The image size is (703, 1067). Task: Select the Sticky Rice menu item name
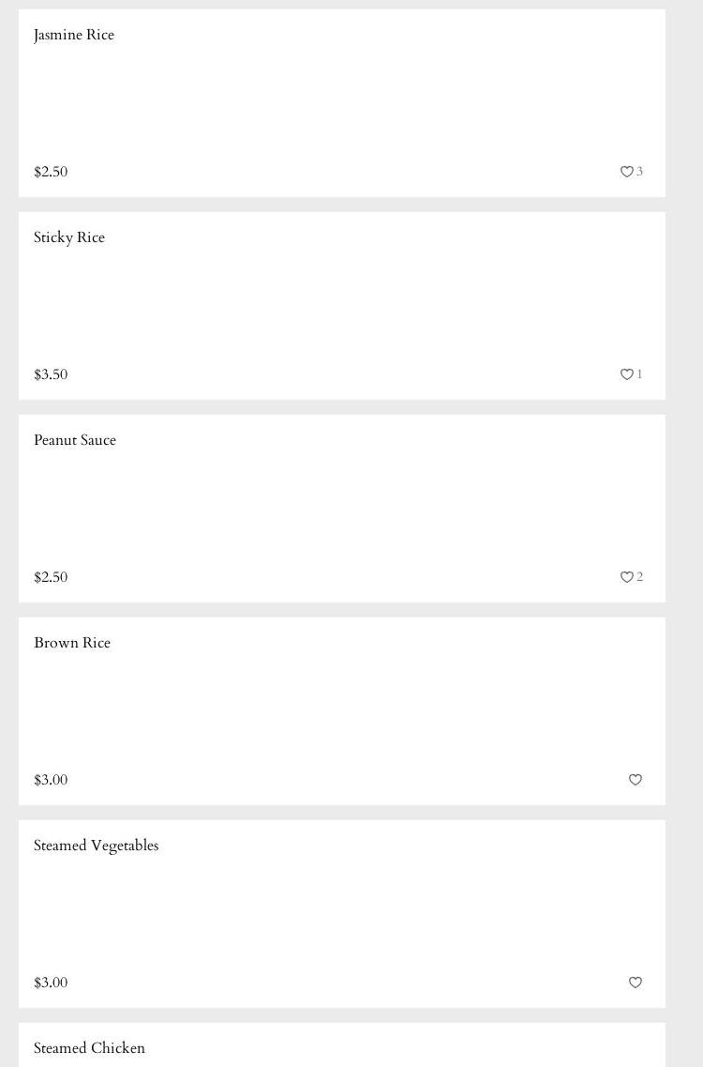[69, 237]
